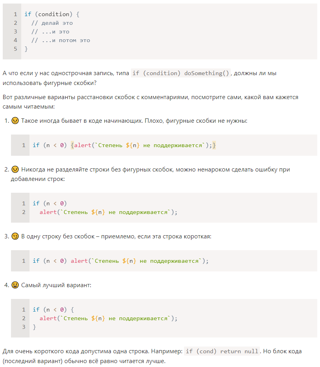This screenshot has width=320, height=367.
Task: Click the highlighted closing curly brace after semicolon
Action: click(x=214, y=146)
